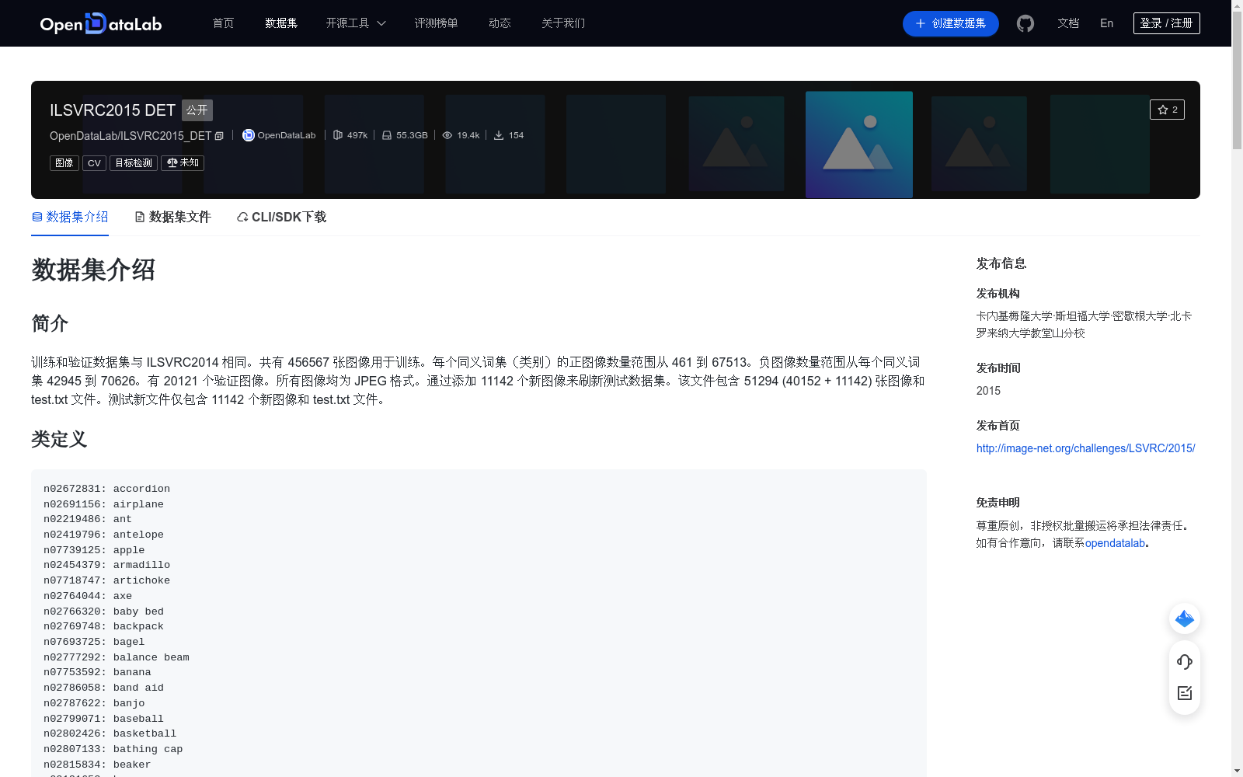1243x777 pixels.
Task: Click the CV tag
Action: point(94,163)
